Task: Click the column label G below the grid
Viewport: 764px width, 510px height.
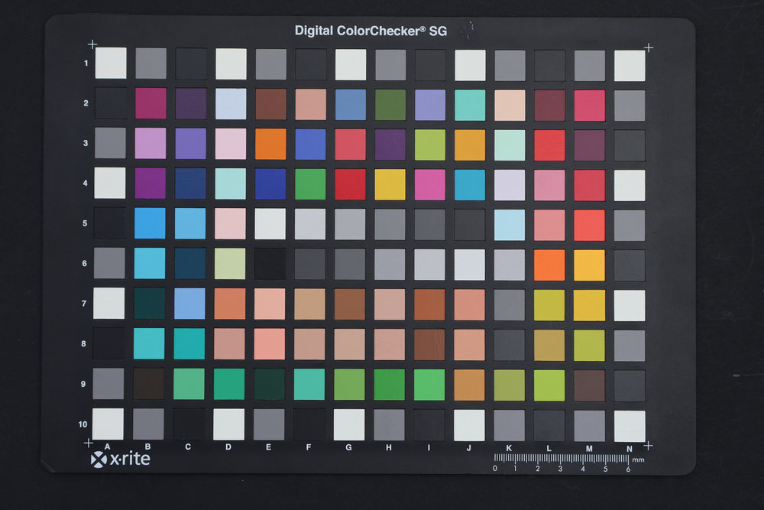Action: [x=348, y=447]
